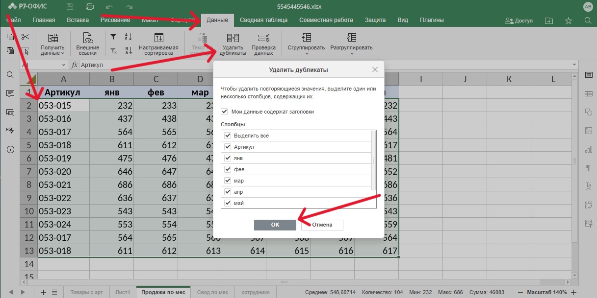Click the save icon in title bar

coord(70,7)
